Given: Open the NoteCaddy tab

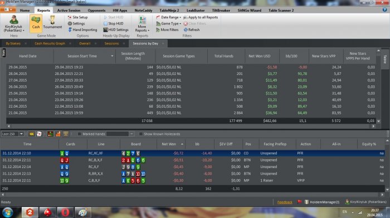Looking at the screenshot, I should click(x=143, y=11).
